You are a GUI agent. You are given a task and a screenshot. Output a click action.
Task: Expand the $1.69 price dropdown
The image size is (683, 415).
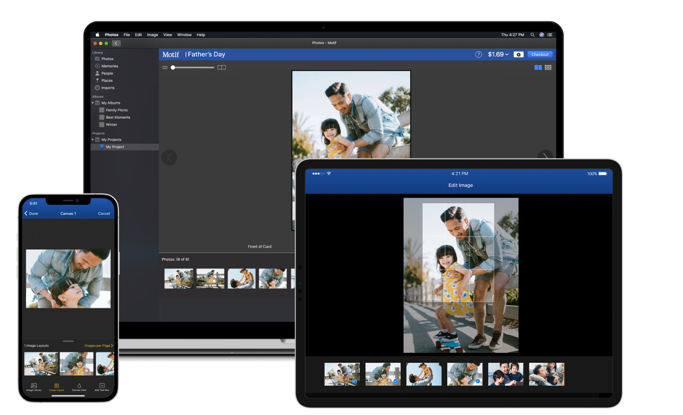coord(498,55)
